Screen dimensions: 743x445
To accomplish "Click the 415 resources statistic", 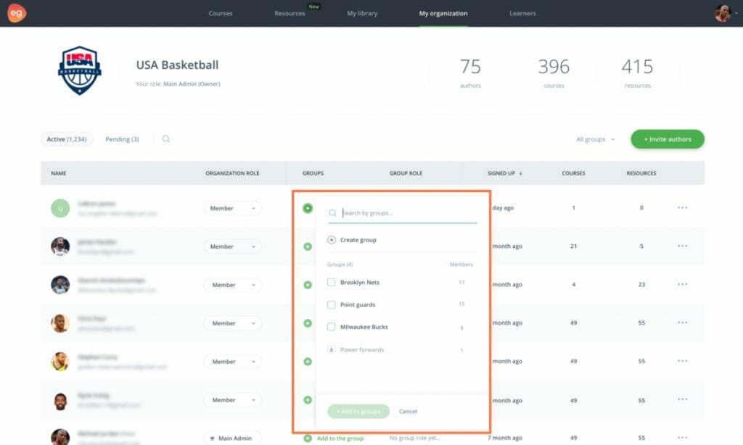I will point(637,72).
